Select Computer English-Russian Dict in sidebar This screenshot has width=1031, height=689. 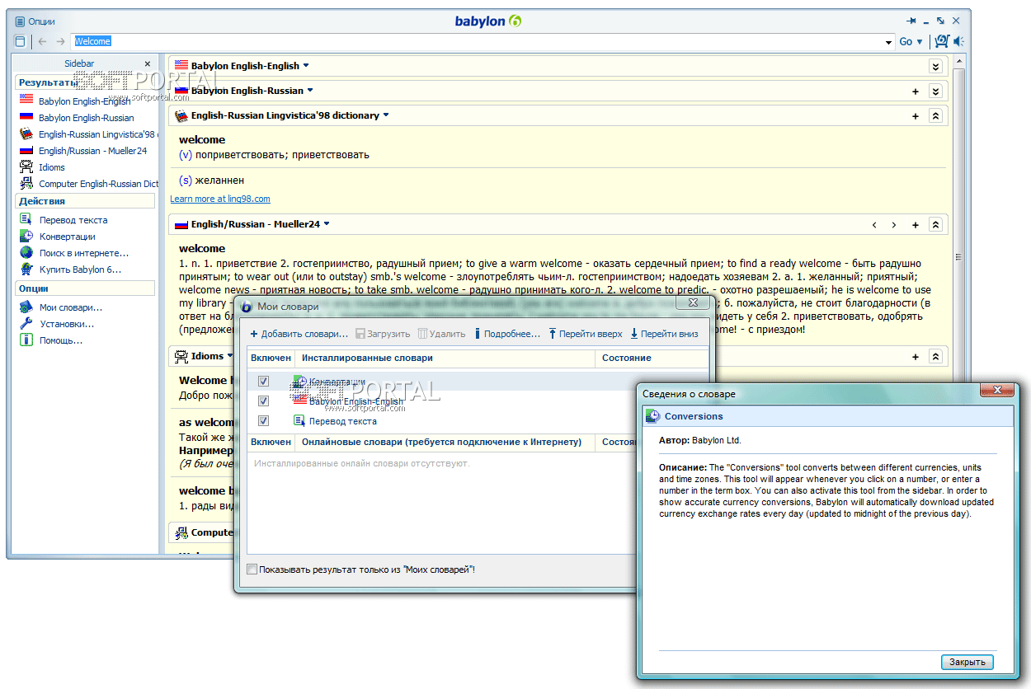pos(88,184)
